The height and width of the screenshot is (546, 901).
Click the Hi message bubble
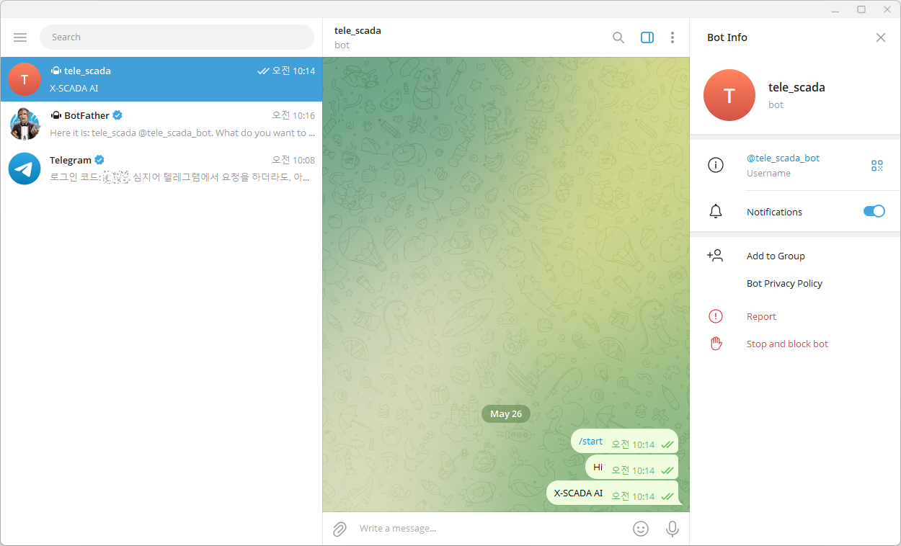631,467
